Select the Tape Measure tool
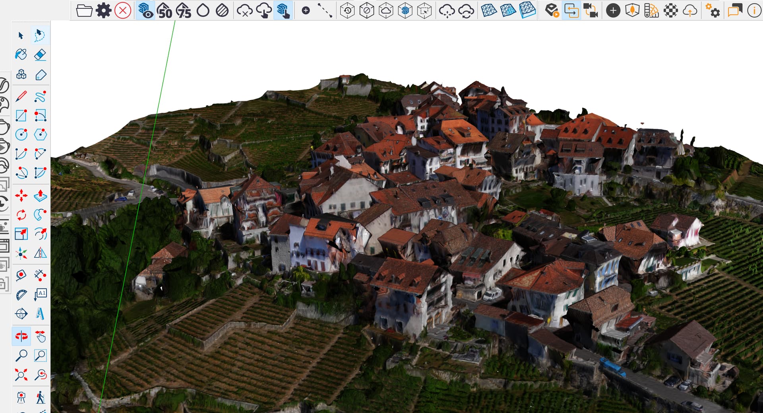 point(21,275)
